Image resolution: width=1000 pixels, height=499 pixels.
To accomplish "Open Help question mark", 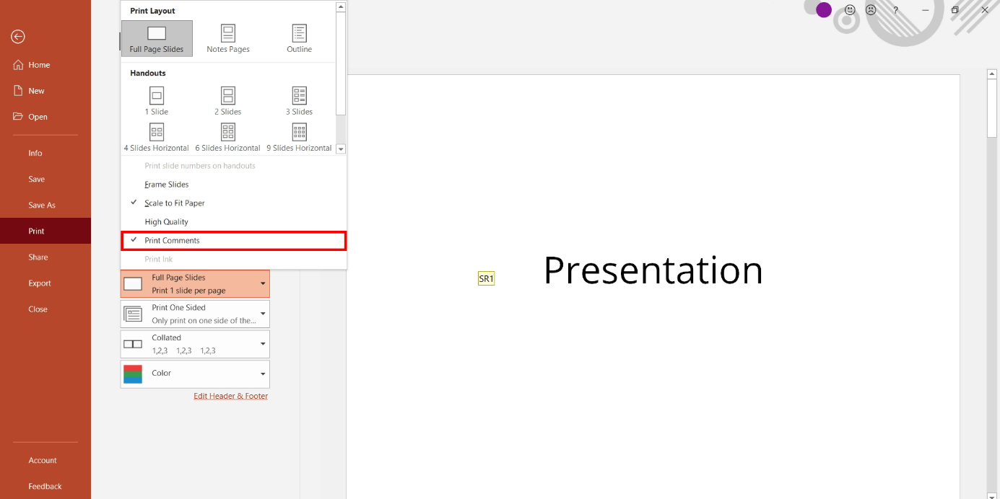I will [x=896, y=10].
